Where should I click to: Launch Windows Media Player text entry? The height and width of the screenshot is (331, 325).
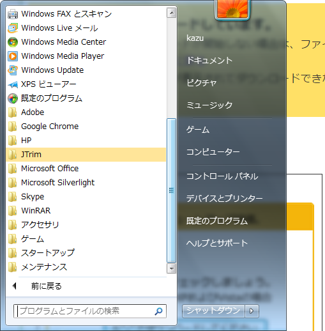pos(63,56)
